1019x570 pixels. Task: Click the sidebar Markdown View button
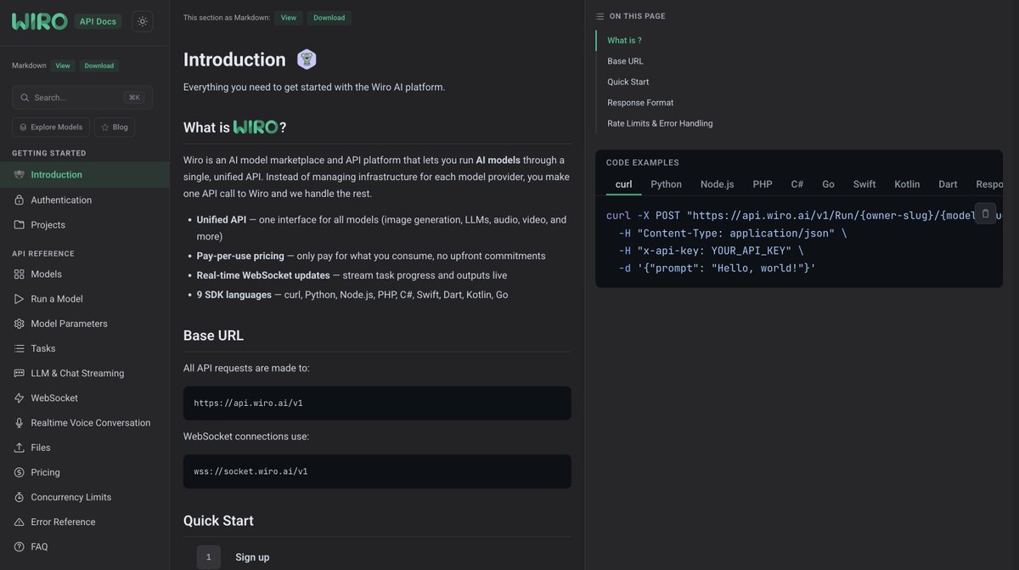click(63, 65)
